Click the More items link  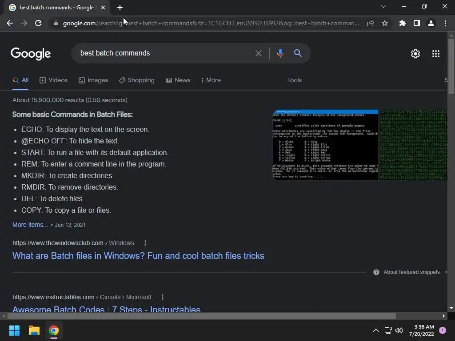[x=30, y=225]
